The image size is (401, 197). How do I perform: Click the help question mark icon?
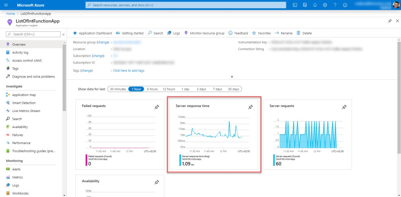(335, 5)
